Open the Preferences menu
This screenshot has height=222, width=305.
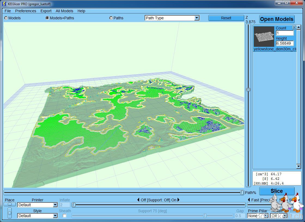pyautogui.click(x=26, y=11)
